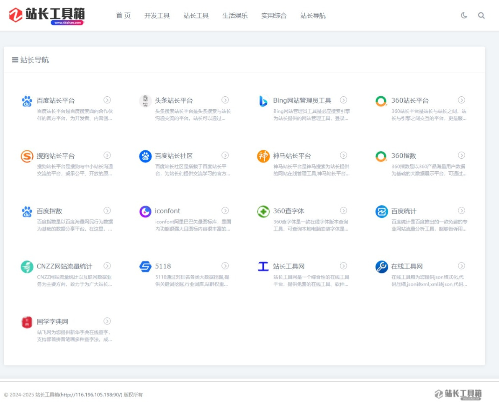Open the 百度站长平台 title link

coord(56,101)
